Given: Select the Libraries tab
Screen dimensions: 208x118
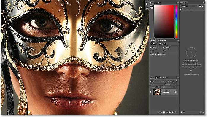Looking at the screenshot, I should coord(183,3).
